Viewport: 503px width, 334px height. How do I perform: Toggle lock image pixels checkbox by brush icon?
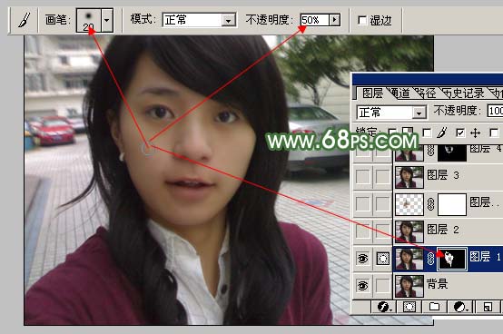[427, 133]
